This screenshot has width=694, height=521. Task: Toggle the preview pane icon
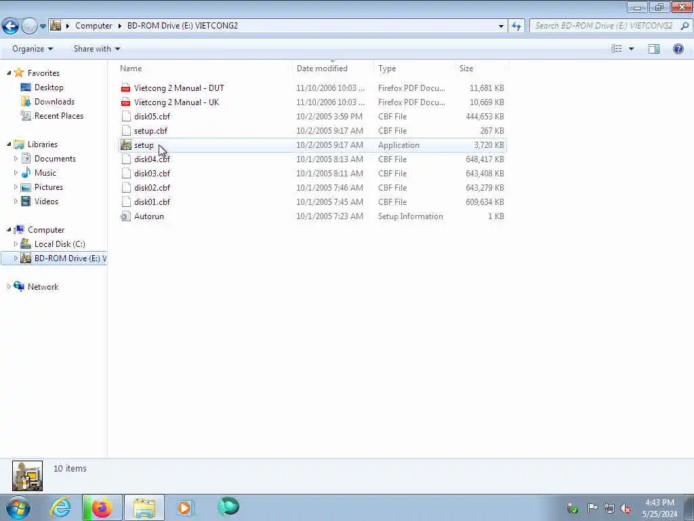coord(654,49)
